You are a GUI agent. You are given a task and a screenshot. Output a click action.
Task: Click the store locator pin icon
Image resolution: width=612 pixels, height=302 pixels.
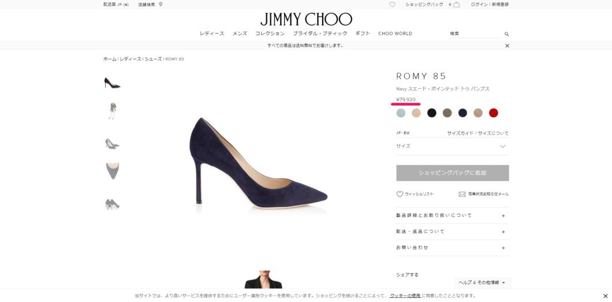pyautogui.click(x=161, y=5)
